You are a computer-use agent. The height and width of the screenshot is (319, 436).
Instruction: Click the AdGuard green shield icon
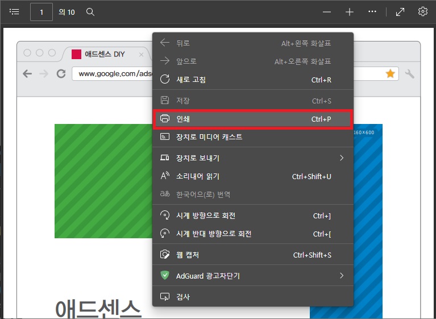click(165, 275)
